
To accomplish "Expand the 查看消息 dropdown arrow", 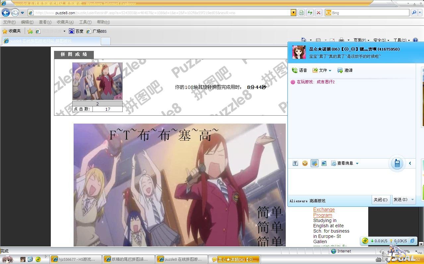I will coord(357,164).
